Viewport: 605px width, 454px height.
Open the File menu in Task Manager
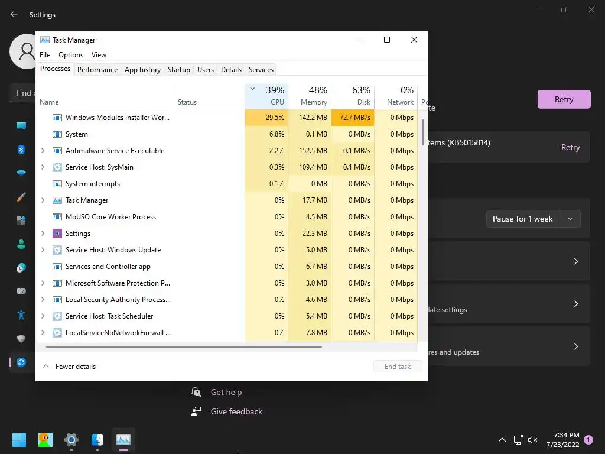pos(45,55)
